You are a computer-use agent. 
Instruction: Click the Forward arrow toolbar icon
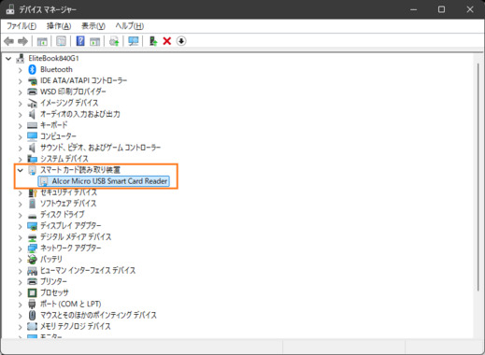23,41
